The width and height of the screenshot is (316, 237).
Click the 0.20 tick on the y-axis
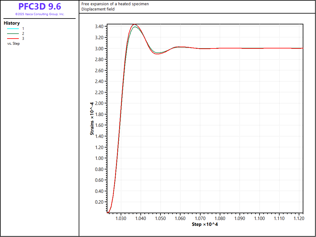click(x=99, y=202)
